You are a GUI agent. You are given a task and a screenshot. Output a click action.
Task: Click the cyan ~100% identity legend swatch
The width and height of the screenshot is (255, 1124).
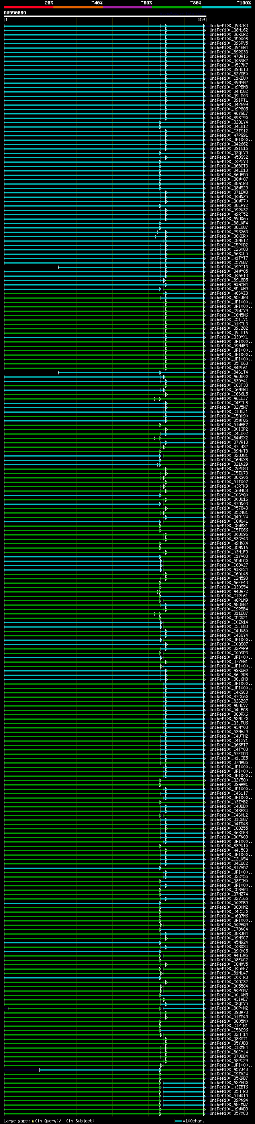coord(226,7)
